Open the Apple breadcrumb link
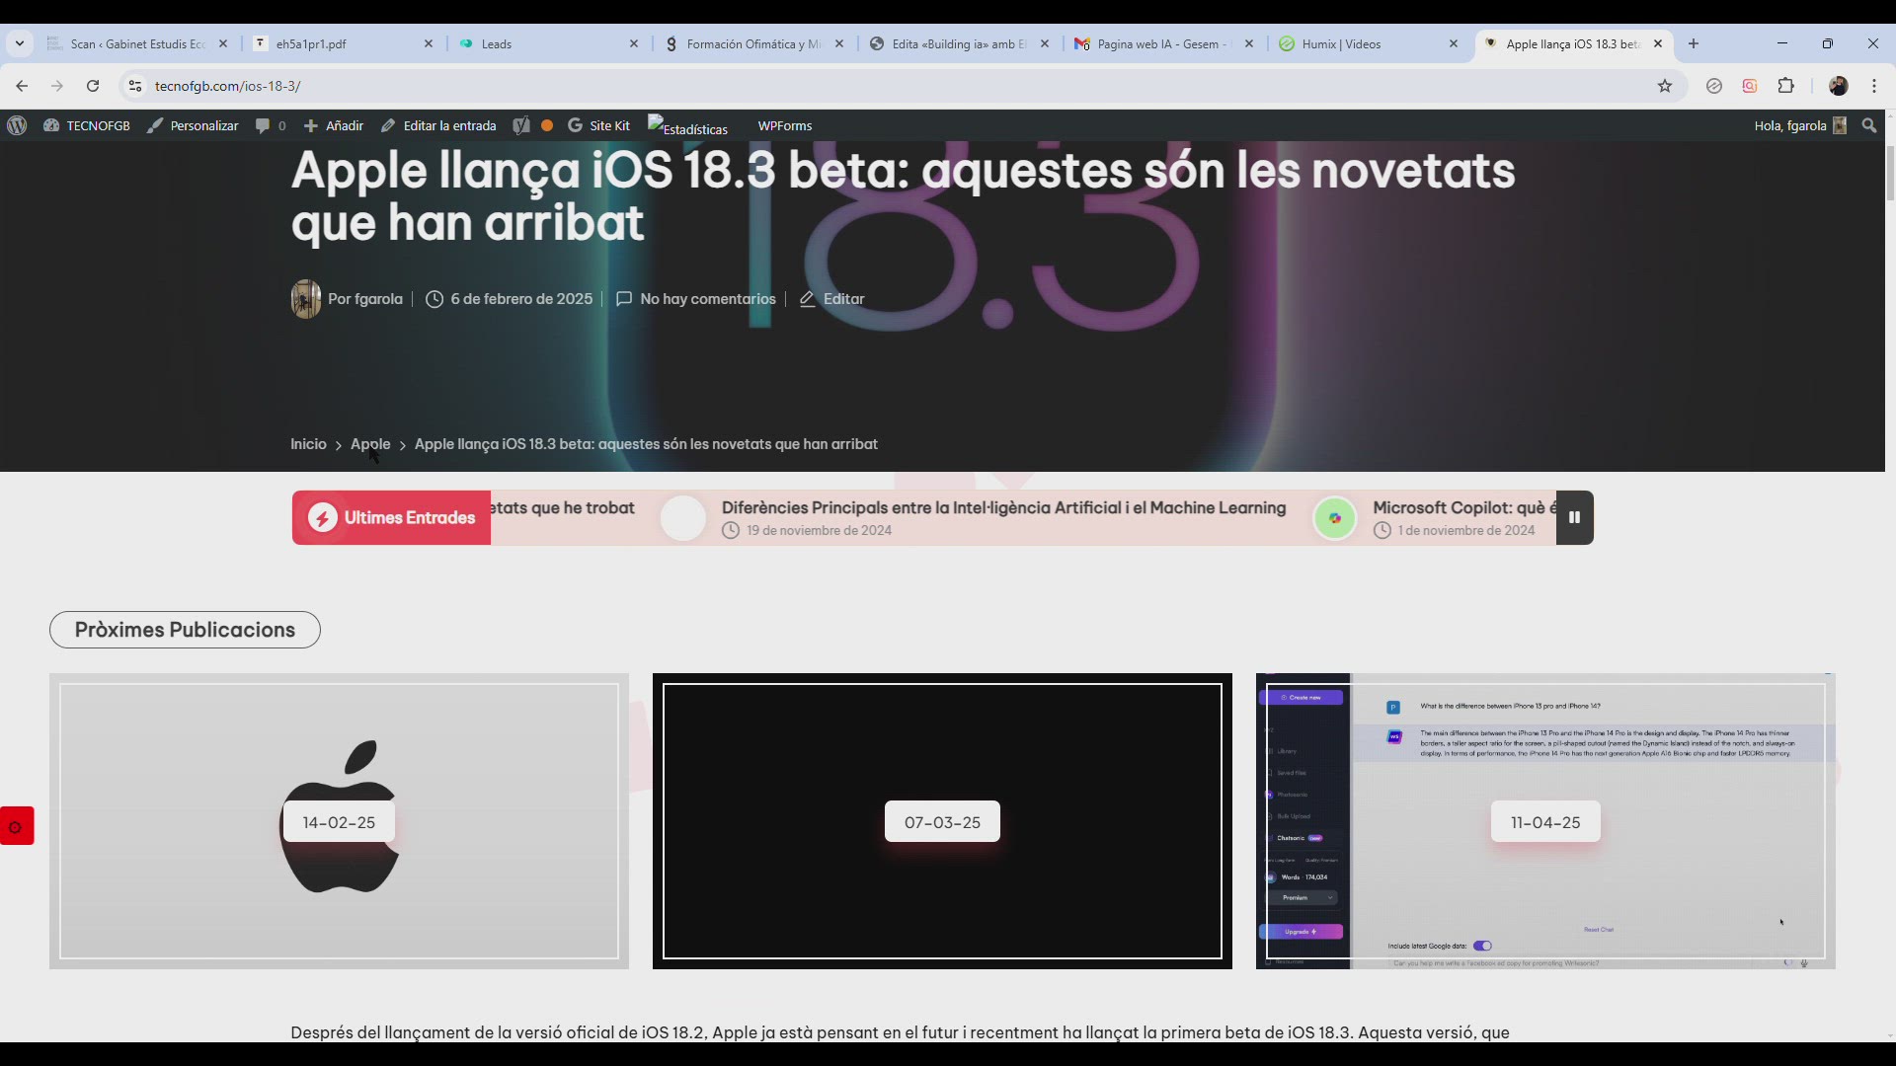The height and width of the screenshot is (1066, 1896). (x=369, y=444)
